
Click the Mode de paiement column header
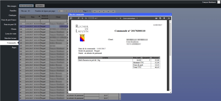[x=45, y=17]
